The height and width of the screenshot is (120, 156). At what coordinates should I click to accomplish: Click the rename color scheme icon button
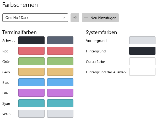pyautogui.click(x=75, y=18)
